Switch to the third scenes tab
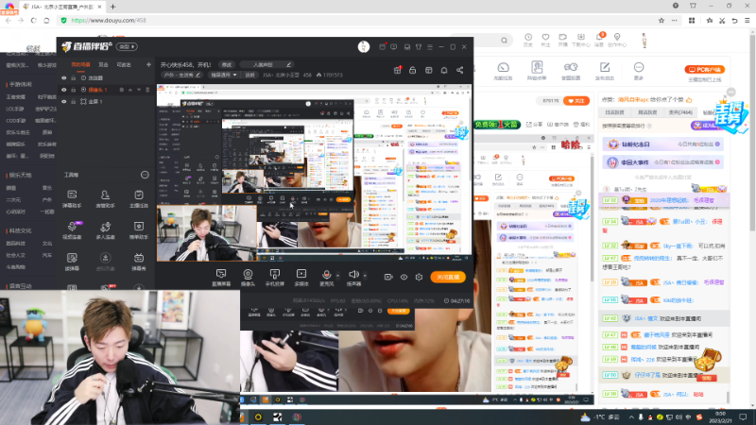Image resolution: width=756 pixels, height=425 pixels. coord(124,64)
